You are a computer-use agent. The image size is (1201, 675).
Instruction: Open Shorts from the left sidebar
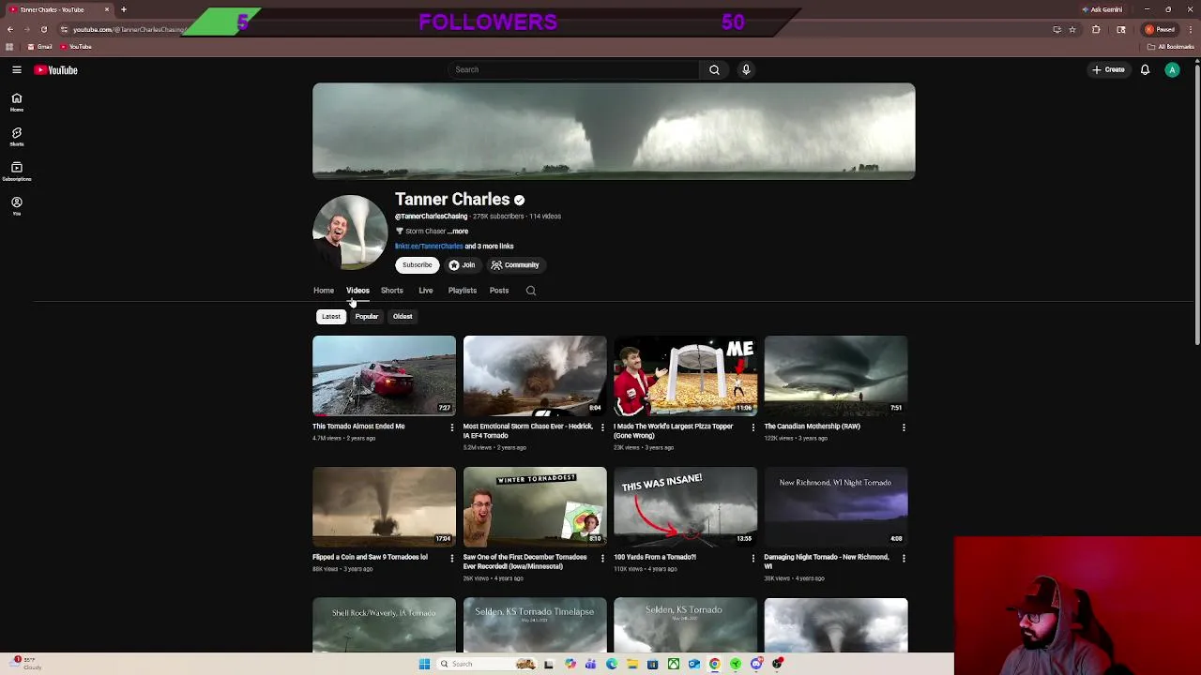(17, 137)
